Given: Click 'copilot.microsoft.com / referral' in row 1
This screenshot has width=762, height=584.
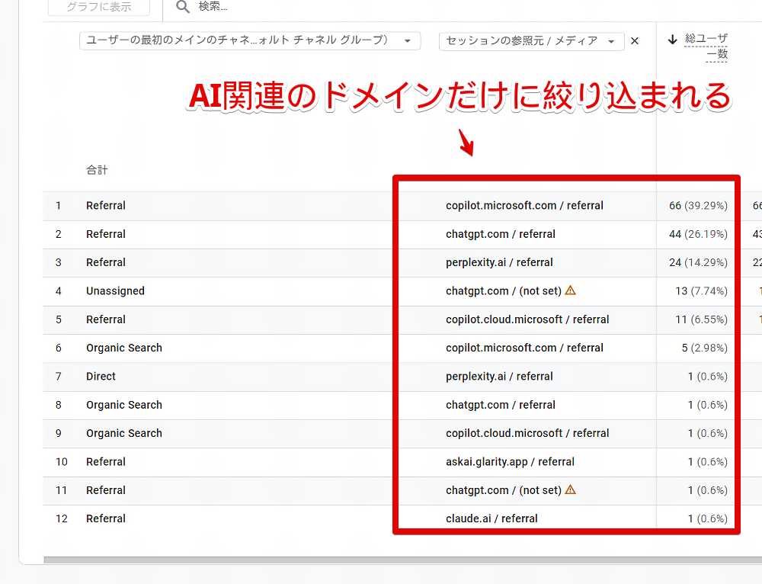Looking at the screenshot, I should tap(524, 206).
